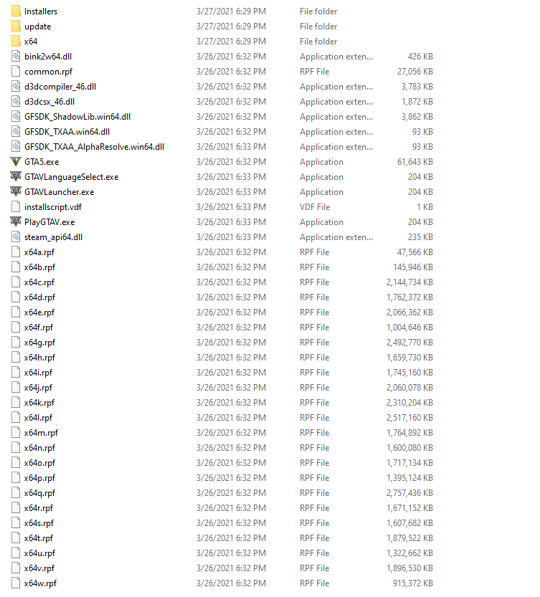540x597 pixels.
Task: Click the PlayGTAV.exe file name
Action: pyautogui.click(x=49, y=222)
